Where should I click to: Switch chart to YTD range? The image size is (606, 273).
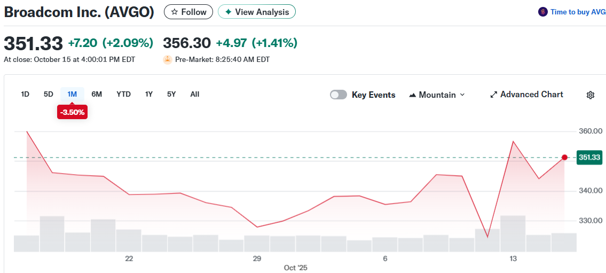(123, 94)
